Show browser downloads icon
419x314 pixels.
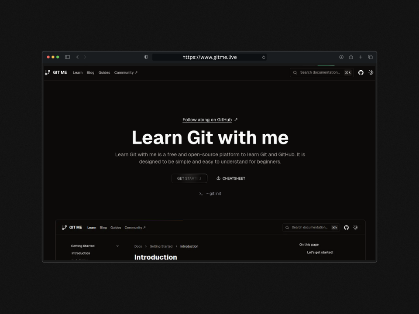(x=341, y=57)
